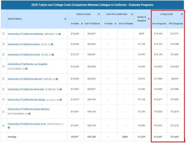Viewport: 187px width, 144px height.
Task: Sort by Living Costs header arrow
Action: click(x=182, y=14)
